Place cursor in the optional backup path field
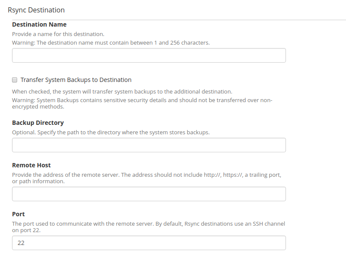 coord(149,145)
